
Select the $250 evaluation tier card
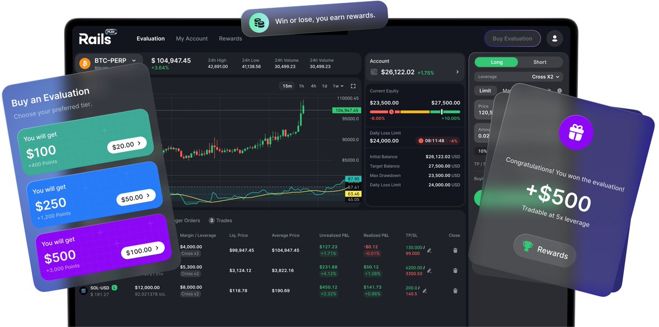[x=93, y=195]
